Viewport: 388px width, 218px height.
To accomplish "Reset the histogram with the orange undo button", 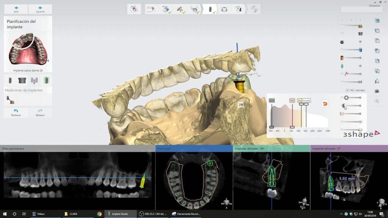I will (x=325, y=104).
